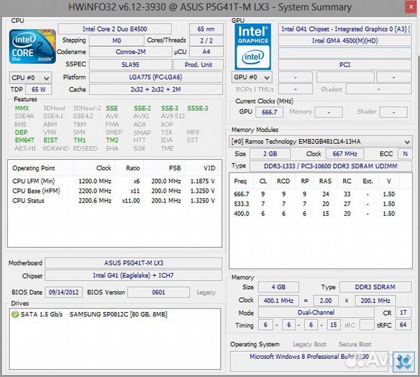Viewport: 420px width, 377px height.
Task: Click the 15 timing value
Action: (333, 325)
